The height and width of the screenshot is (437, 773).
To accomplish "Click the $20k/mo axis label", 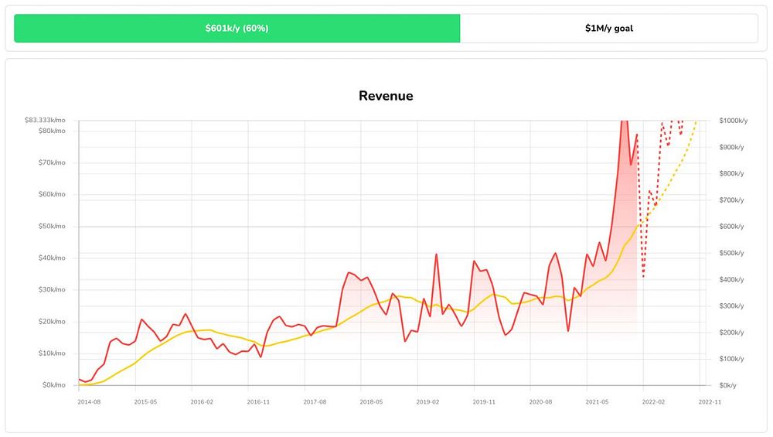I will pyautogui.click(x=52, y=321).
